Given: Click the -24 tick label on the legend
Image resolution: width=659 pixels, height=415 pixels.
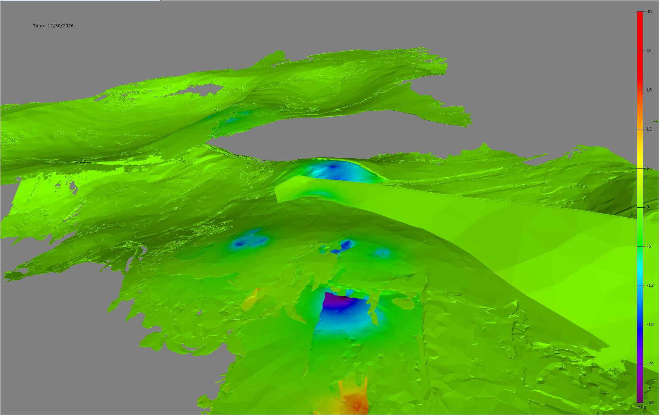Looking at the screenshot, I should (650, 364).
